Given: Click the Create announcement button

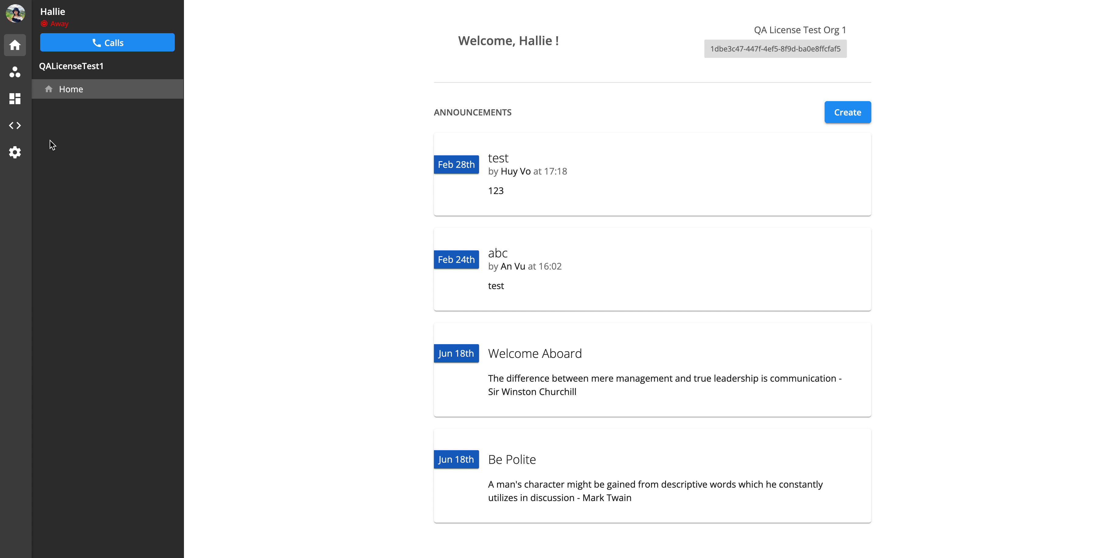Looking at the screenshot, I should (847, 112).
